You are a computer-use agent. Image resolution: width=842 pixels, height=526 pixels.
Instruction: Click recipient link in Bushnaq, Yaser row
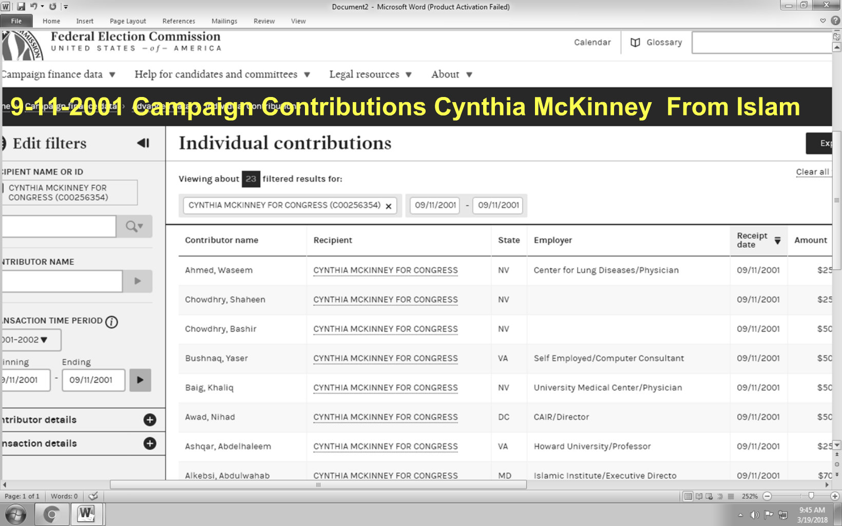pyautogui.click(x=386, y=359)
